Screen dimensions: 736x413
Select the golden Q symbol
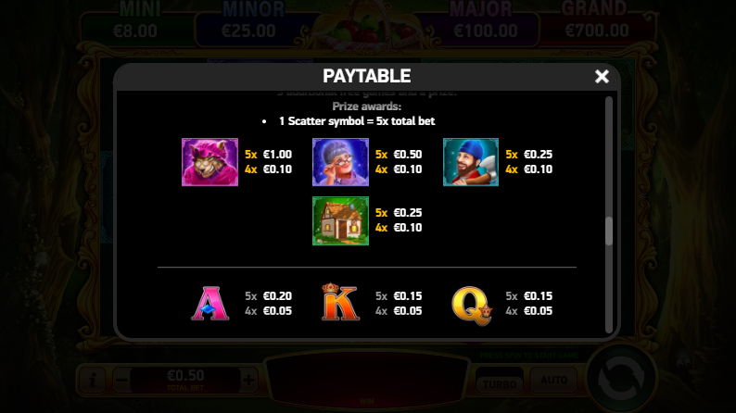pyautogui.click(x=472, y=306)
